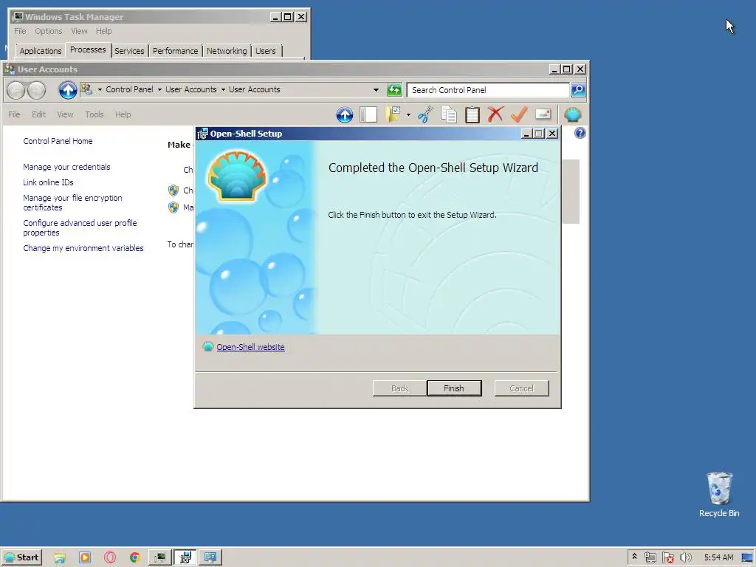The image size is (756, 567).
Task: Open Classic Explorer settings shell icon
Action: (573, 114)
